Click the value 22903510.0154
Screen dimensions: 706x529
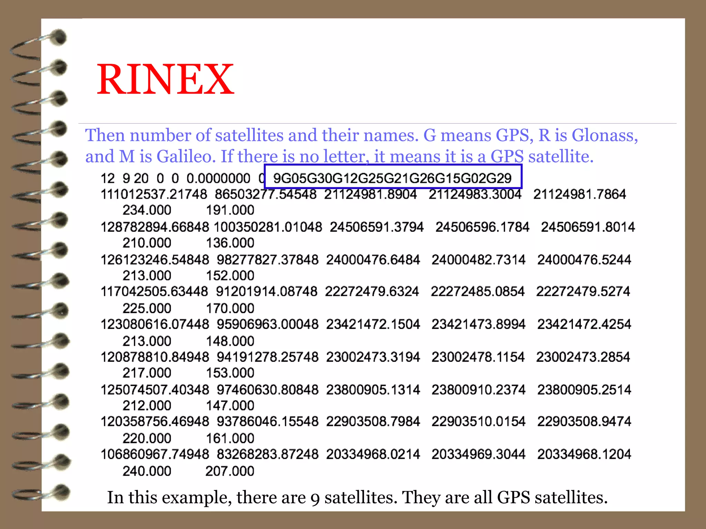[x=478, y=422]
